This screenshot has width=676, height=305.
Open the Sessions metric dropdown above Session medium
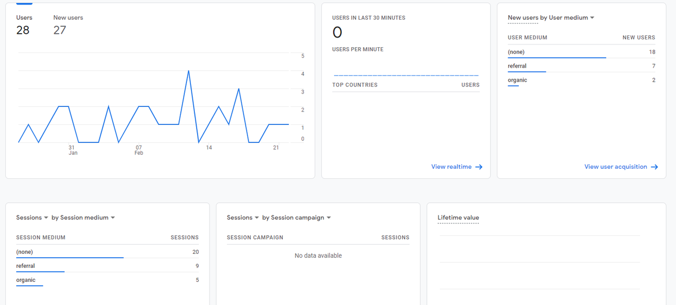point(32,217)
